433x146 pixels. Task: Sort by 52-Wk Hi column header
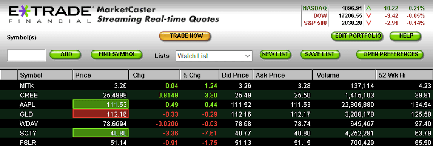tap(405, 75)
